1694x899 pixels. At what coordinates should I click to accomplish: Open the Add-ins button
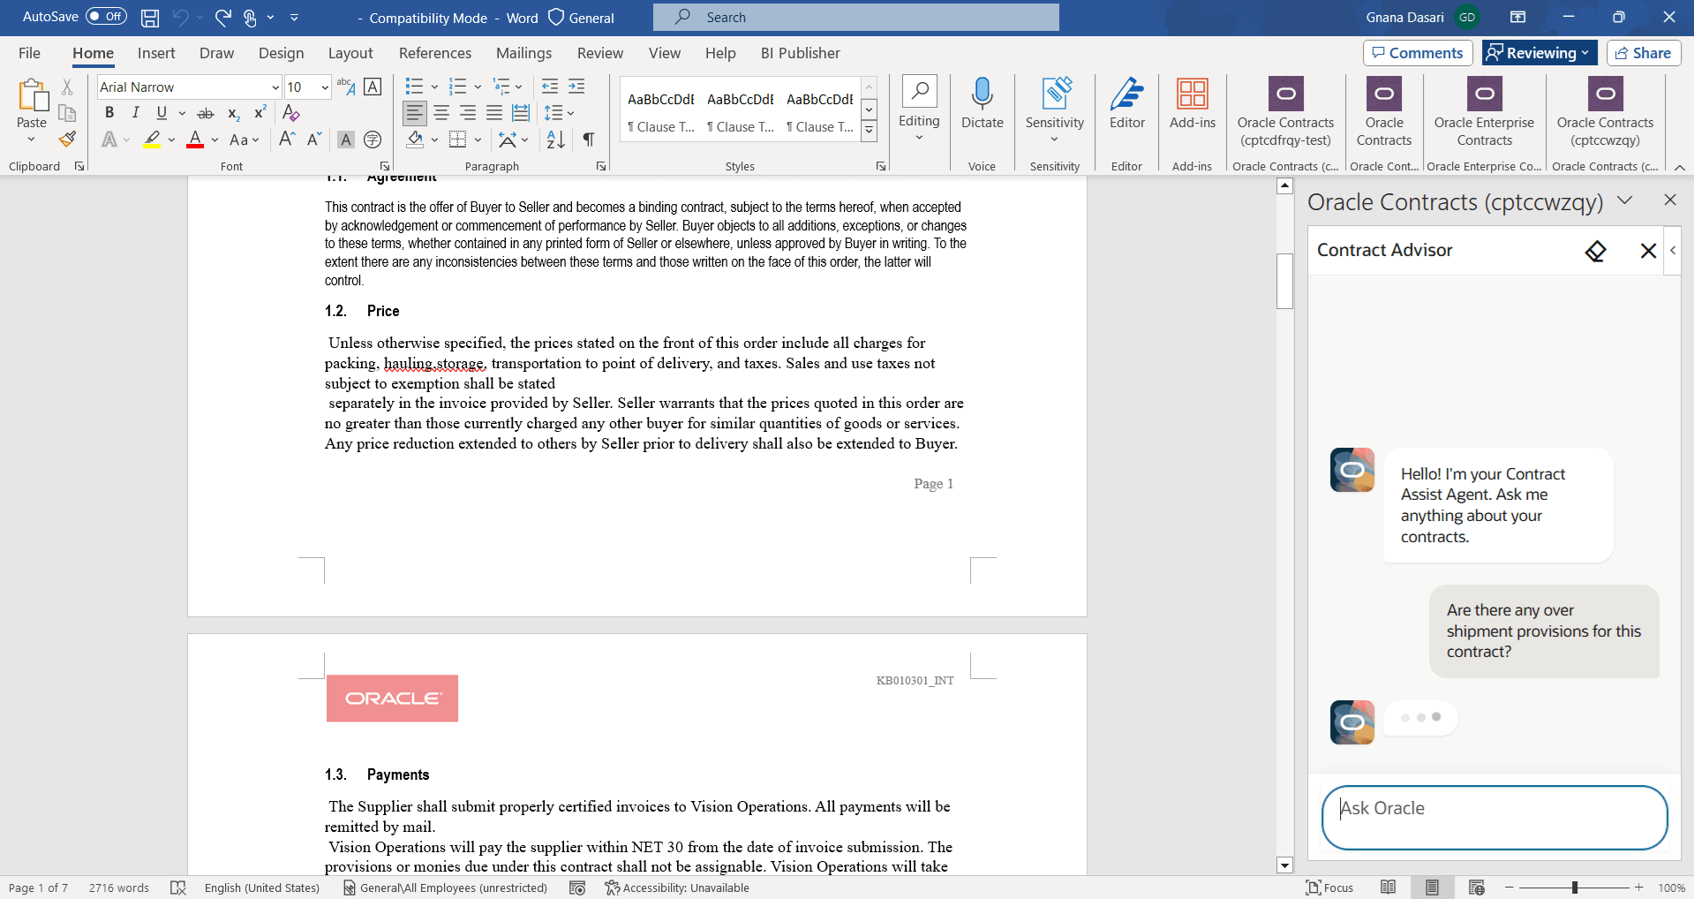tap(1193, 103)
